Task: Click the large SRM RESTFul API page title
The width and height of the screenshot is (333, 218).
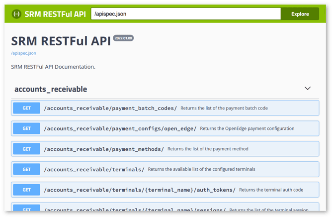Action: click(61, 41)
